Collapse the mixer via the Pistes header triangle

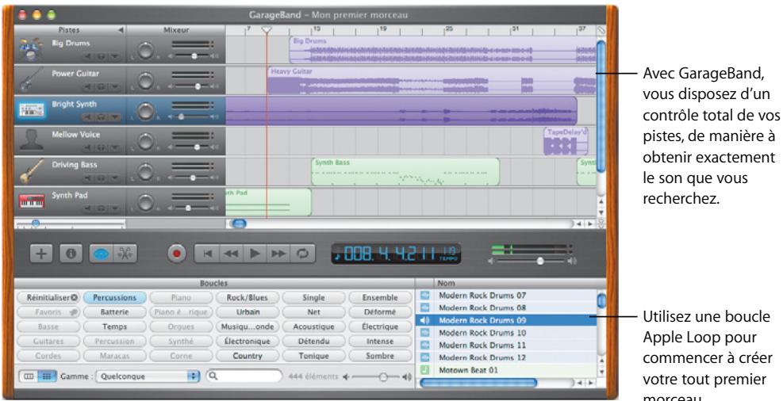coord(121,30)
